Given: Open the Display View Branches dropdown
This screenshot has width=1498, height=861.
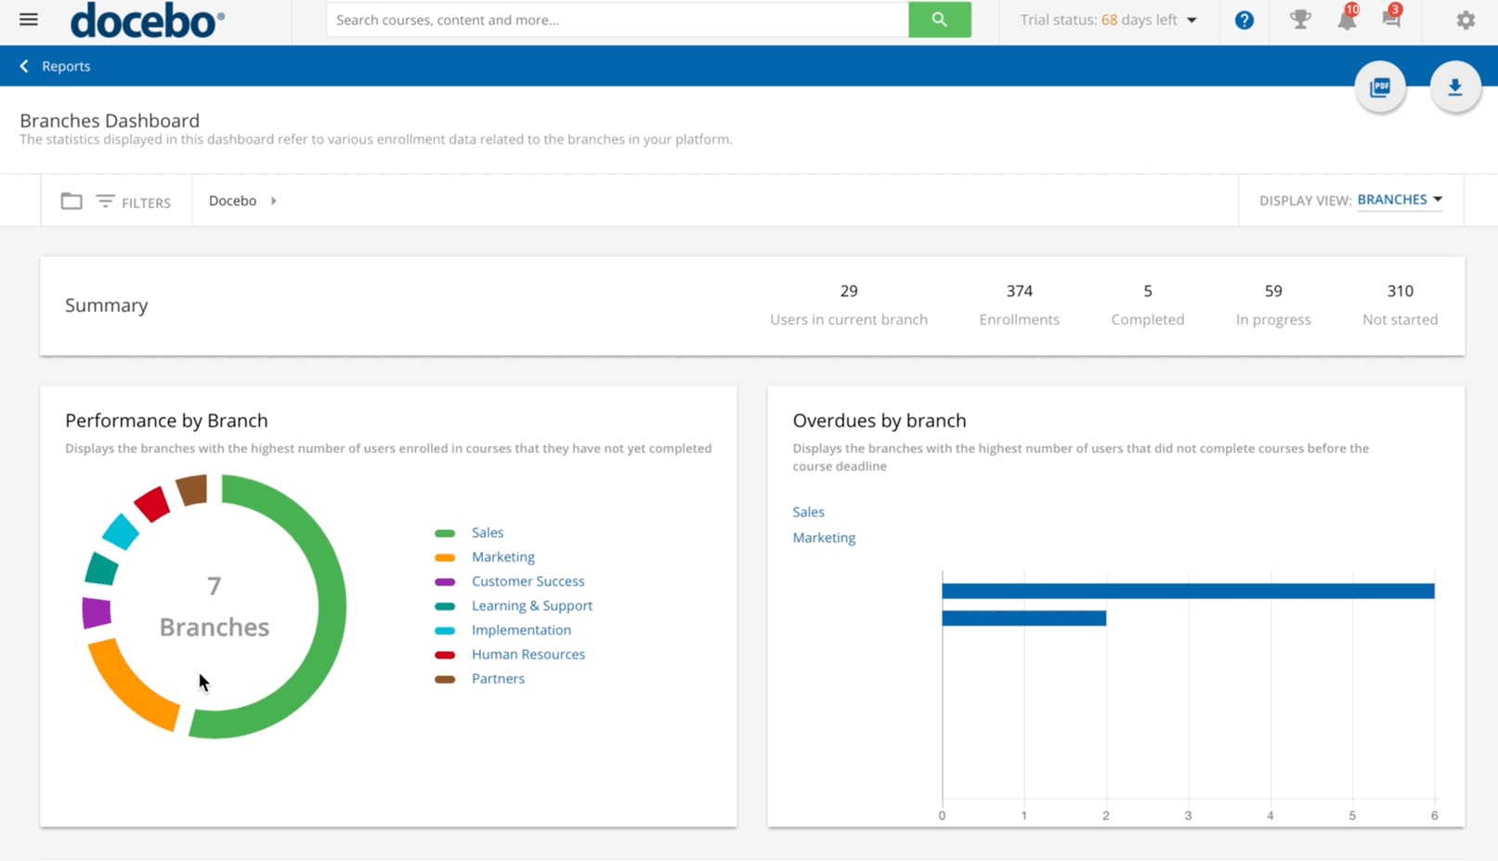Looking at the screenshot, I should tap(1399, 200).
